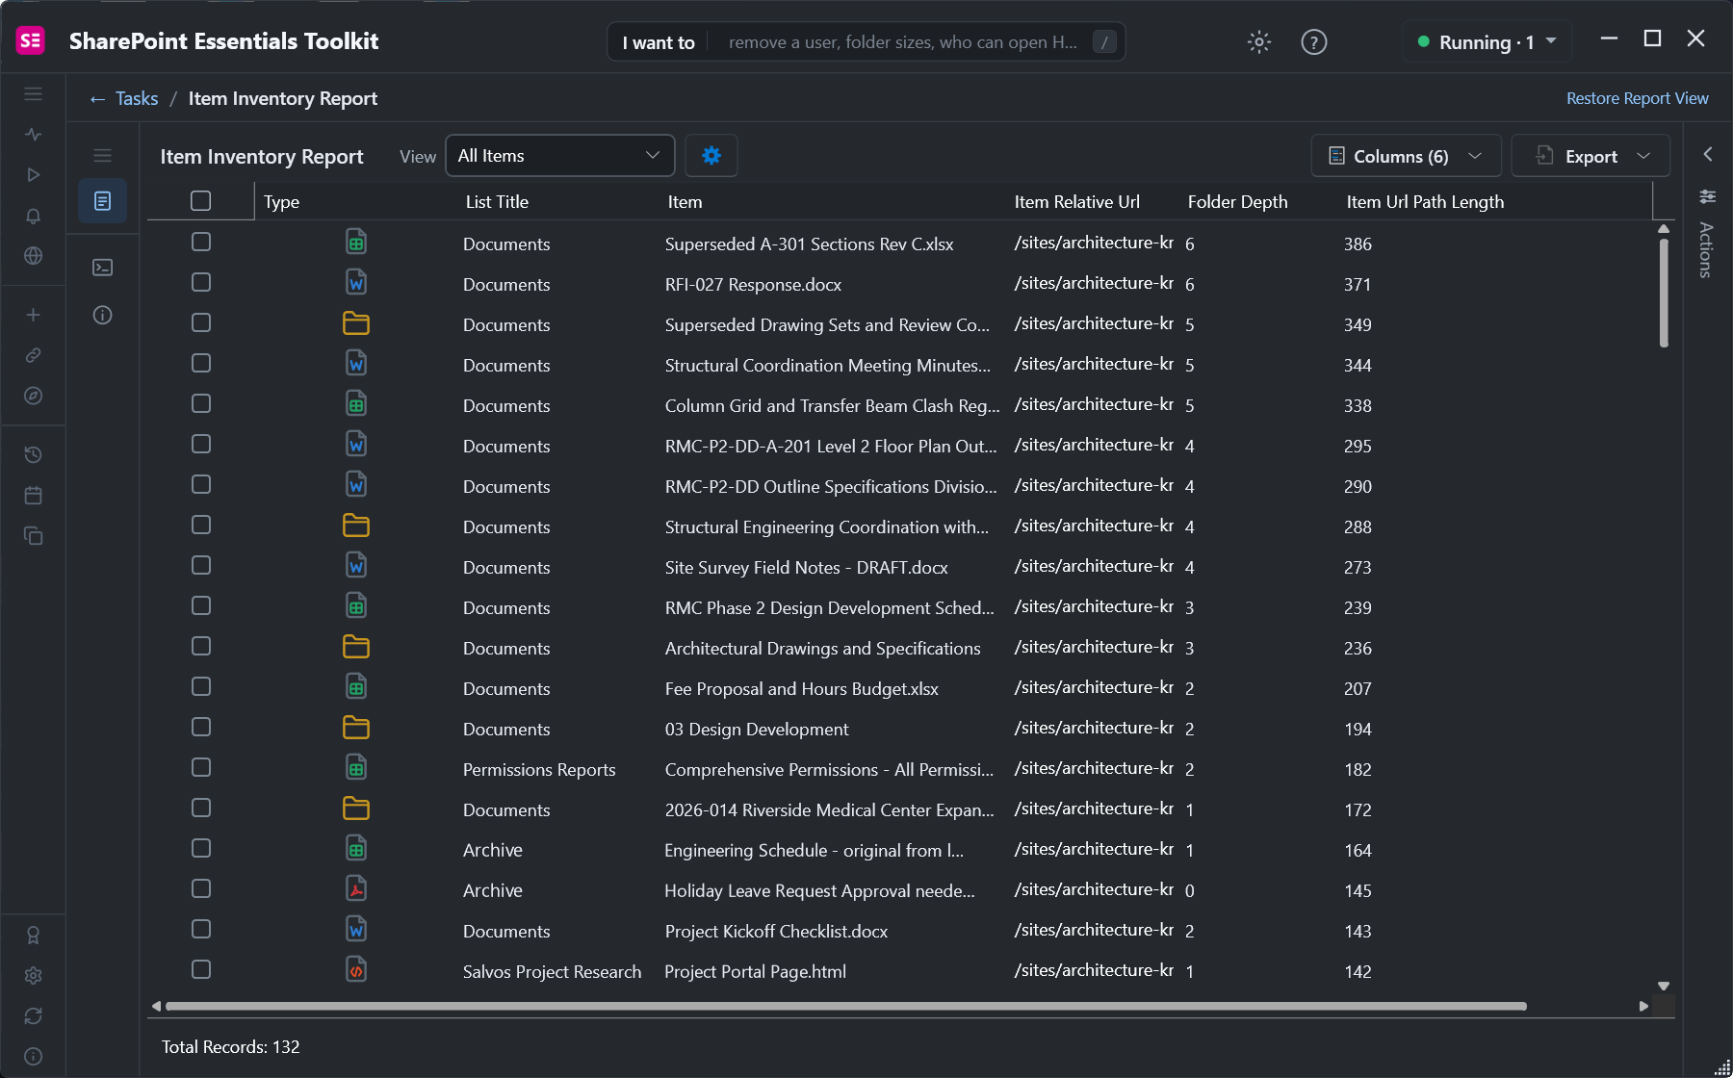Check the Project Portal Page.html row checkbox
This screenshot has width=1733, height=1078.
pos(200,969)
